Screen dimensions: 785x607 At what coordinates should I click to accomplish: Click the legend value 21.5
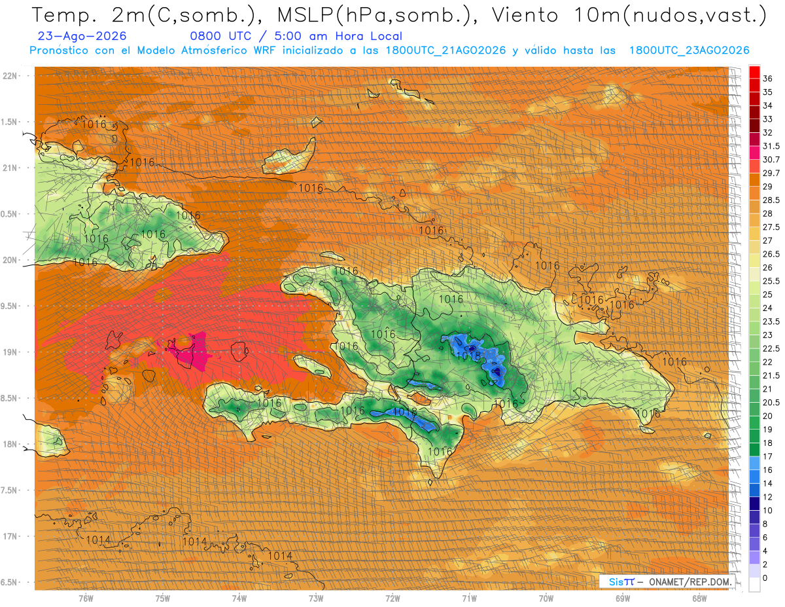[x=771, y=375]
